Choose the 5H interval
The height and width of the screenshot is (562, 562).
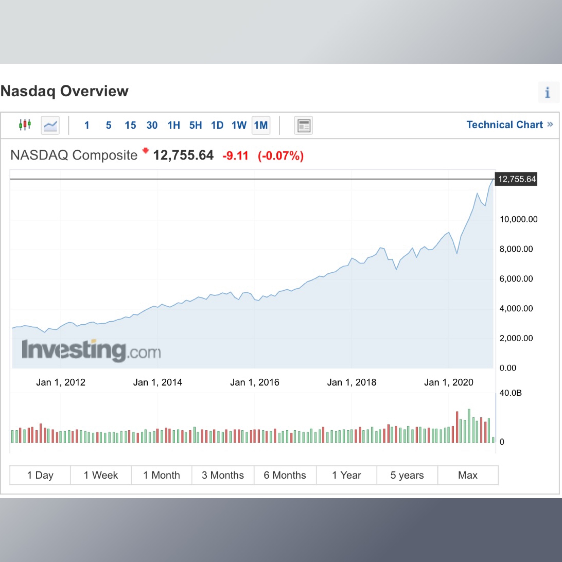pyautogui.click(x=195, y=125)
